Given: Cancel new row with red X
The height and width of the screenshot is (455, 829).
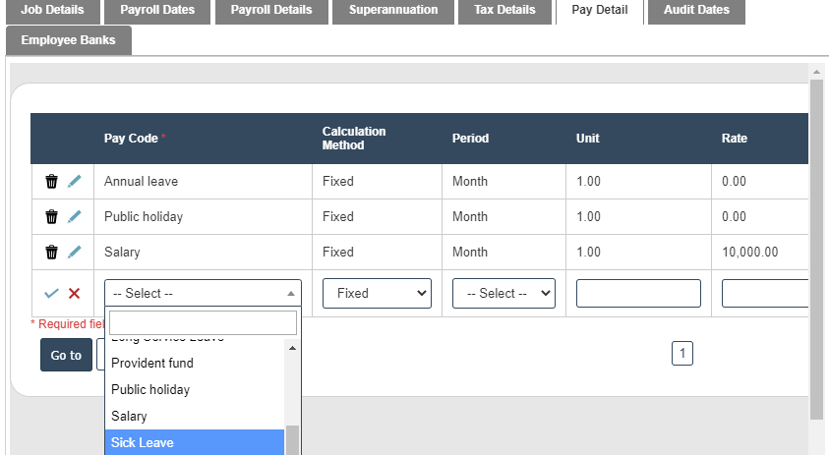Looking at the screenshot, I should point(75,293).
